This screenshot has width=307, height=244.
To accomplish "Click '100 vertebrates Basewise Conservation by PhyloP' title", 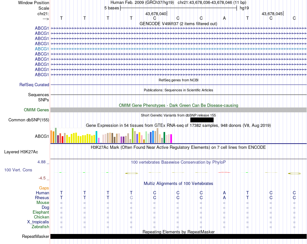I will pyautogui.click(x=178, y=162).
